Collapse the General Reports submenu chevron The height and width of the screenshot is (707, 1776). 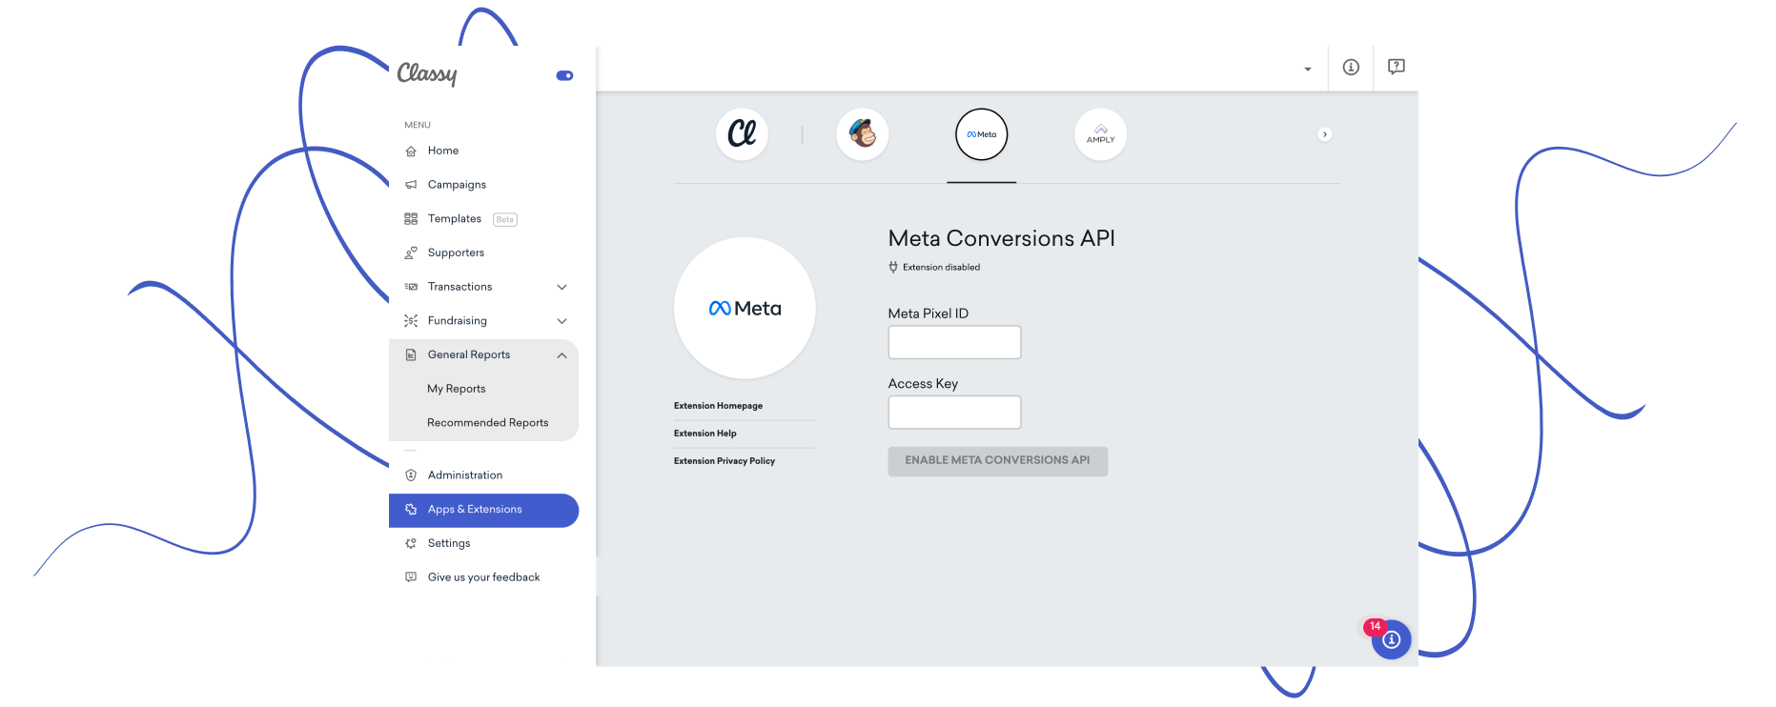[561, 355]
